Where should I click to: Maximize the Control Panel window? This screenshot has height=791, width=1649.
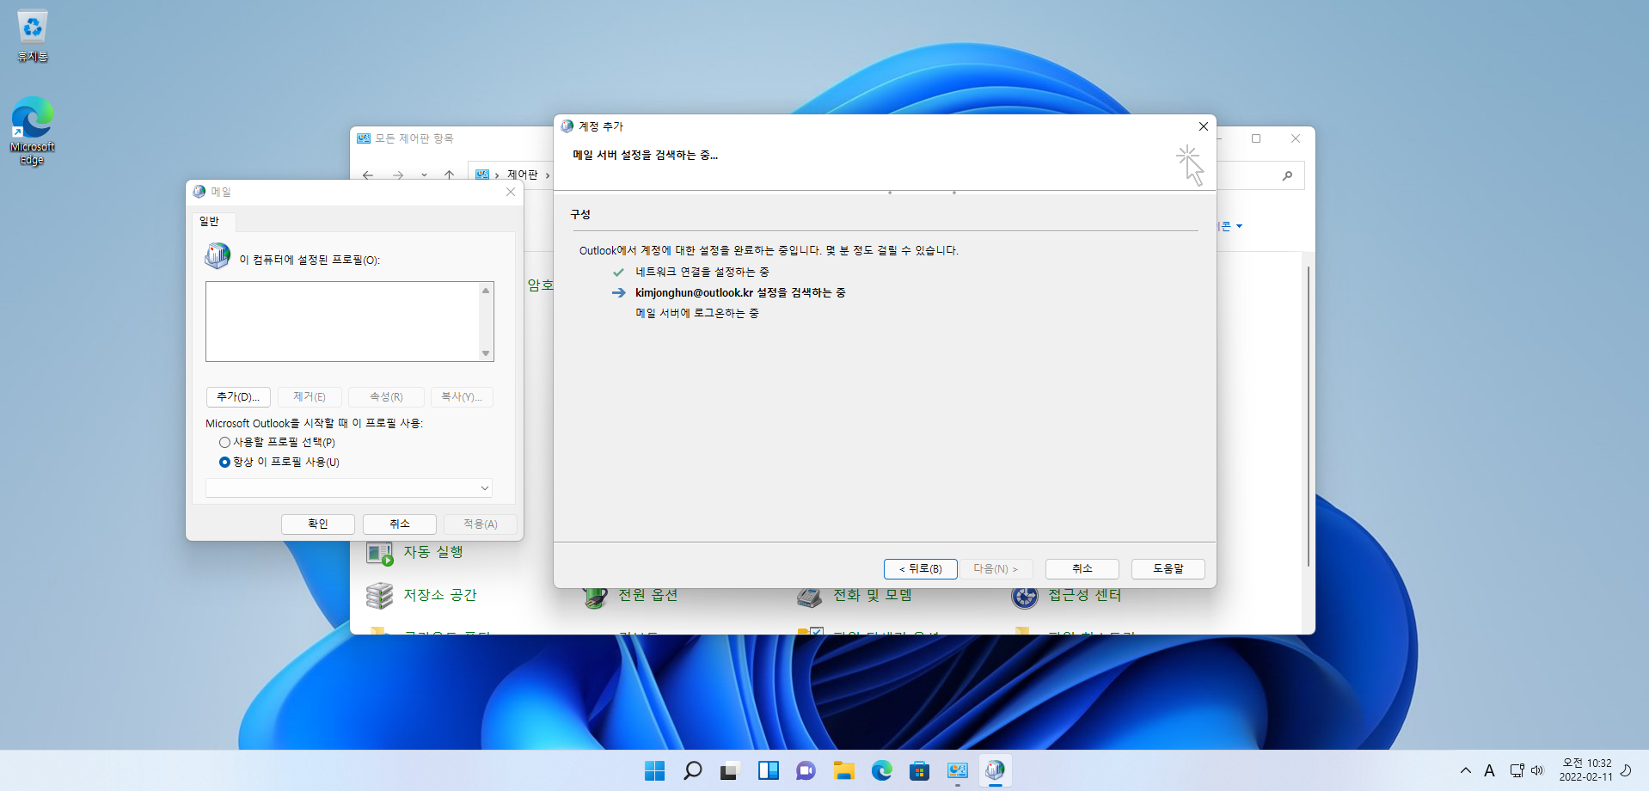[x=1256, y=138]
